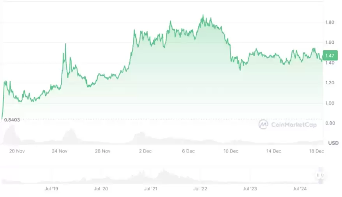This screenshot has height=197, width=342.
Task: Click the 20 Nov date label
Action: click(17, 151)
